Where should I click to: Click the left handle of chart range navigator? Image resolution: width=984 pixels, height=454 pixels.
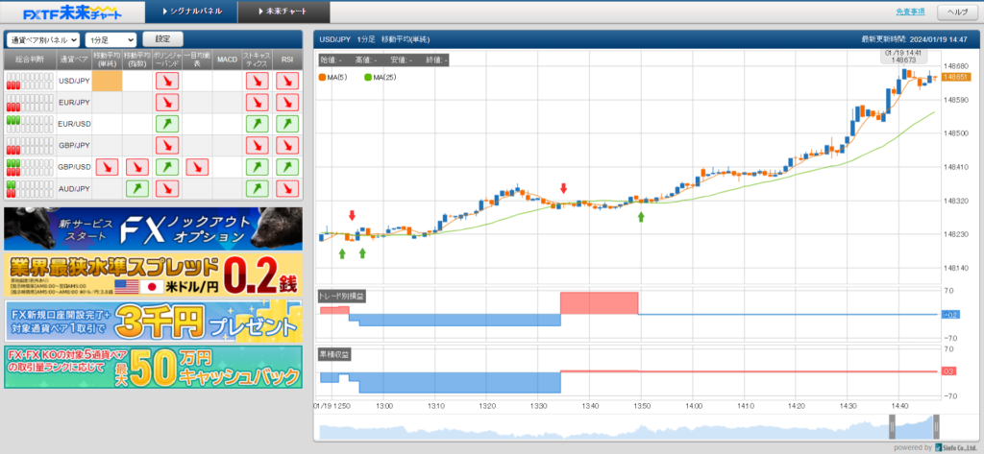click(891, 427)
